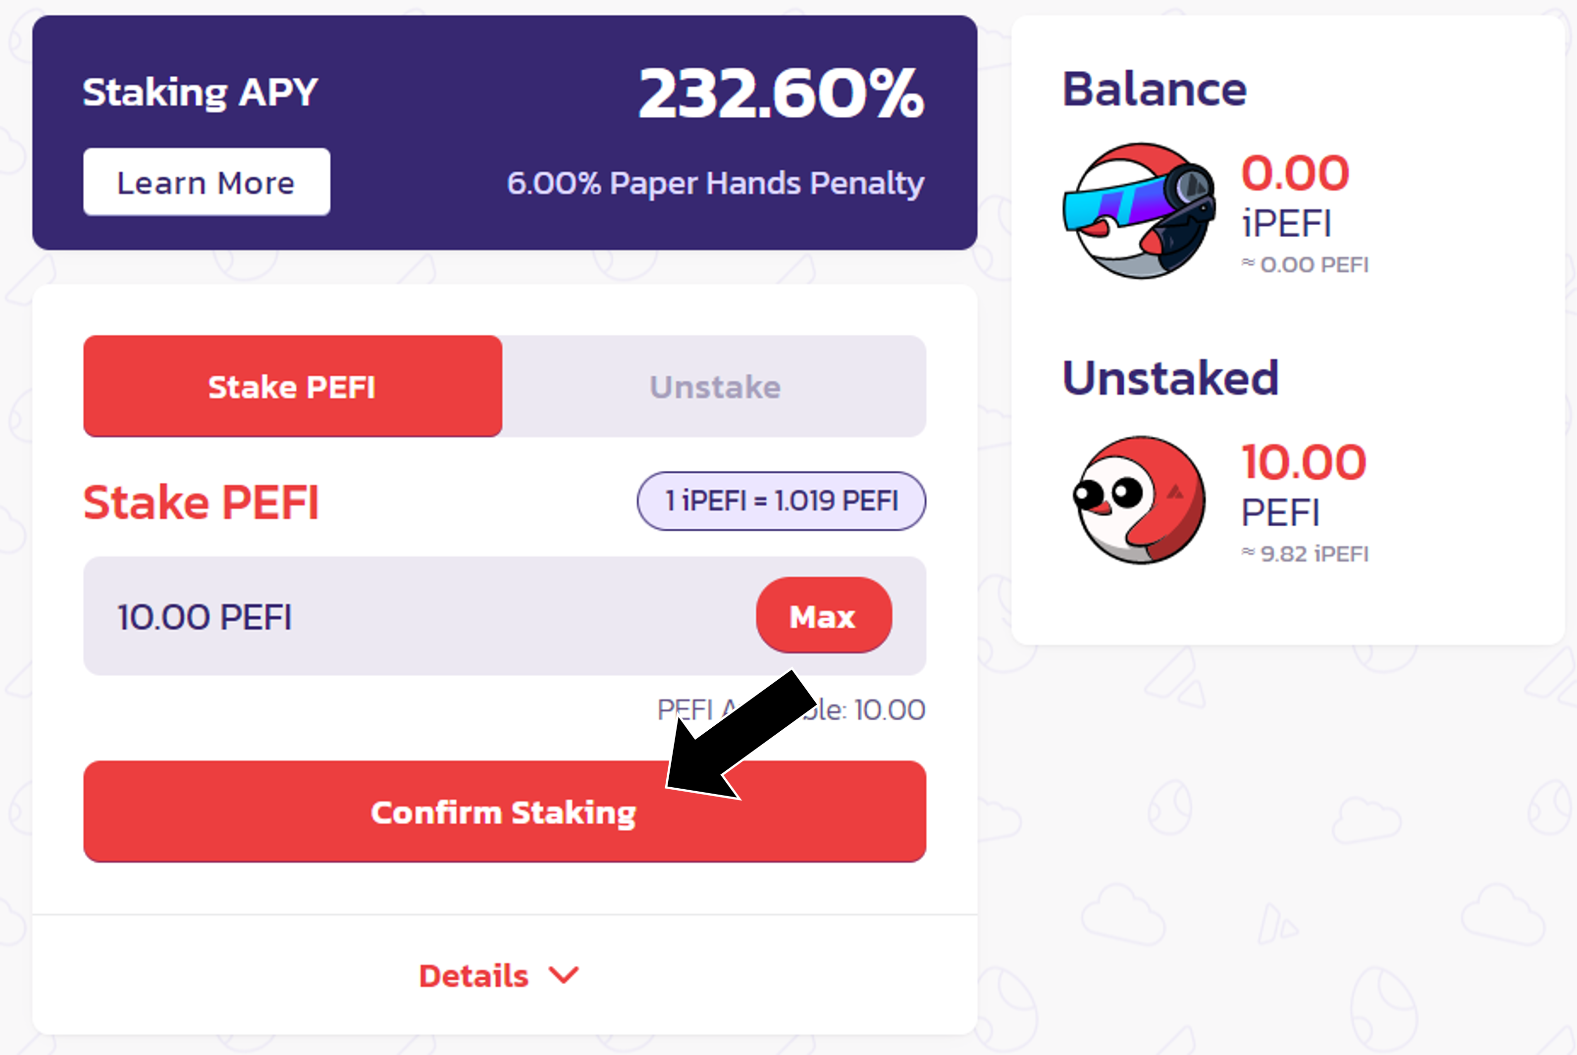This screenshot has height=1055, width=1577.
Task: Click the iPEFI penguin with visor icon
Action: [x=1139, y=210]
